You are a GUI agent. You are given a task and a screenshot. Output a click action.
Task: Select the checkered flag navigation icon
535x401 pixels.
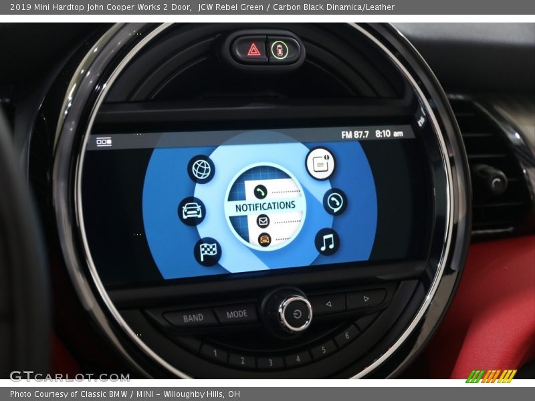point(207,252)
